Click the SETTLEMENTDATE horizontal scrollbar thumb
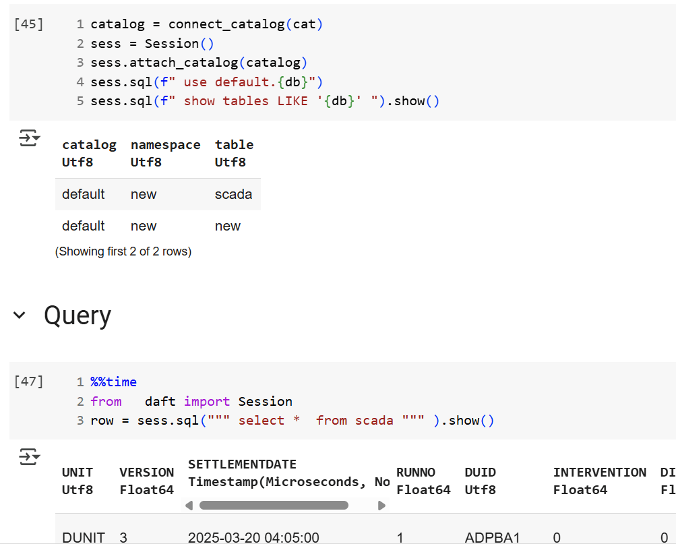Image resolution: width=676 pixels, height=544 pixels. pyautogui.click(x=274, y=506)
